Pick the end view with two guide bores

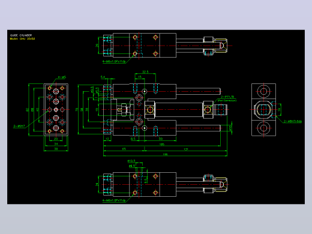pos(263,110)
